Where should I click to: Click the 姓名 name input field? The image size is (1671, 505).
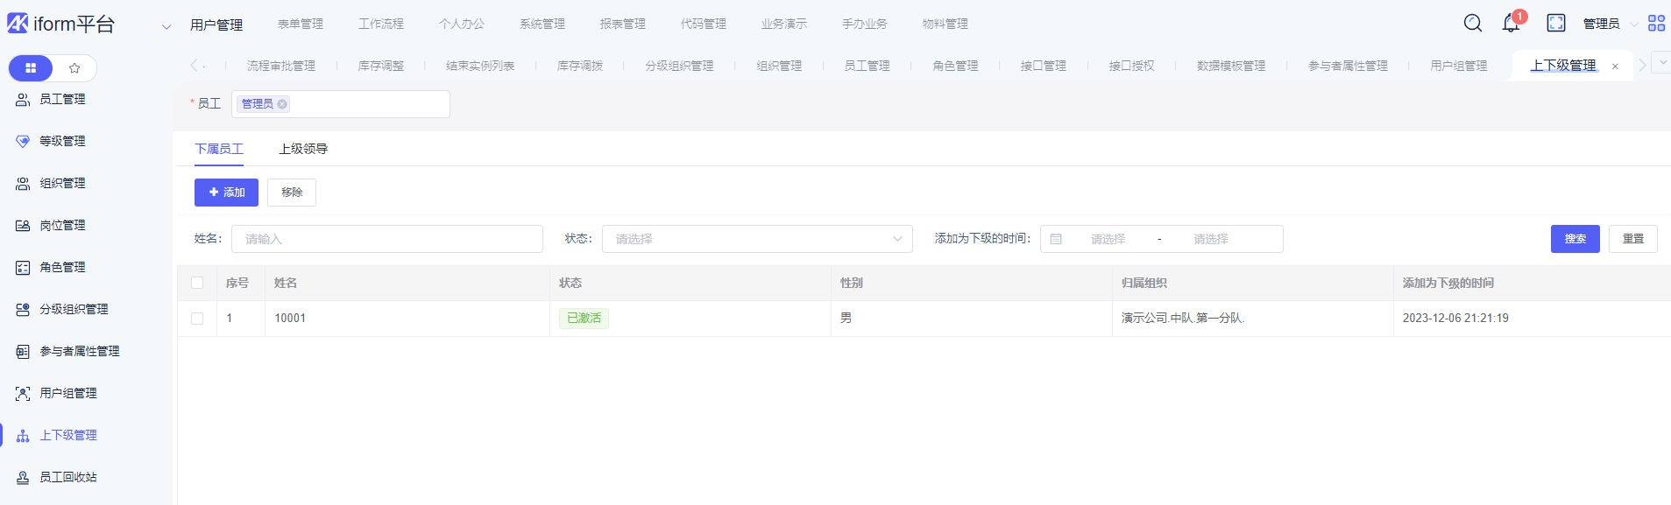(386, 239)
